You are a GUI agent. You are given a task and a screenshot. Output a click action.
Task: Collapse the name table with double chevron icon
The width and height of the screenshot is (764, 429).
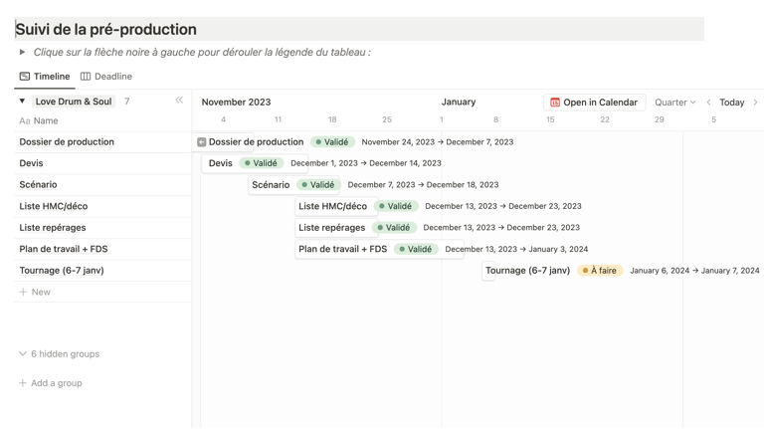point(179,101)
